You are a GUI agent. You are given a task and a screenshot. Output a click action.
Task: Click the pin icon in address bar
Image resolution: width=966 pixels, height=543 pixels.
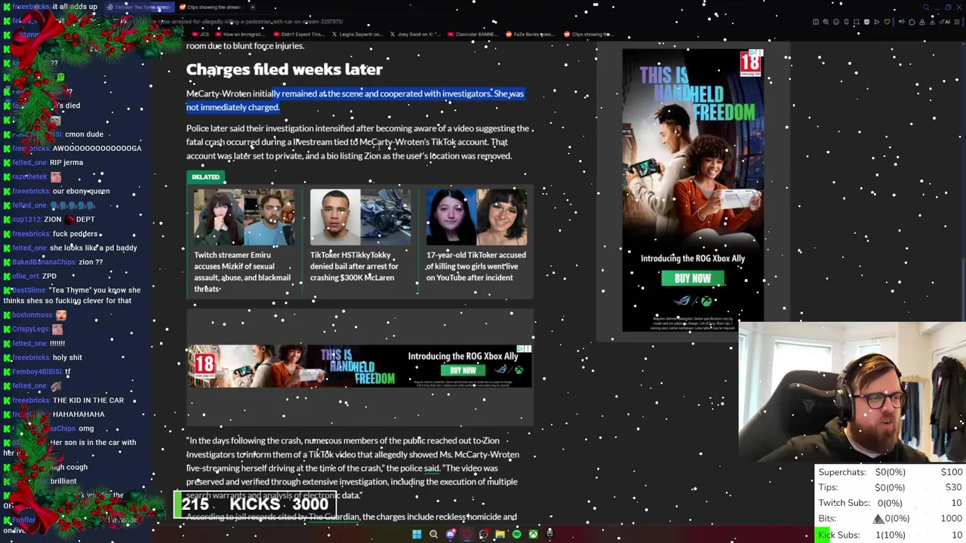(x=846, y=22)
